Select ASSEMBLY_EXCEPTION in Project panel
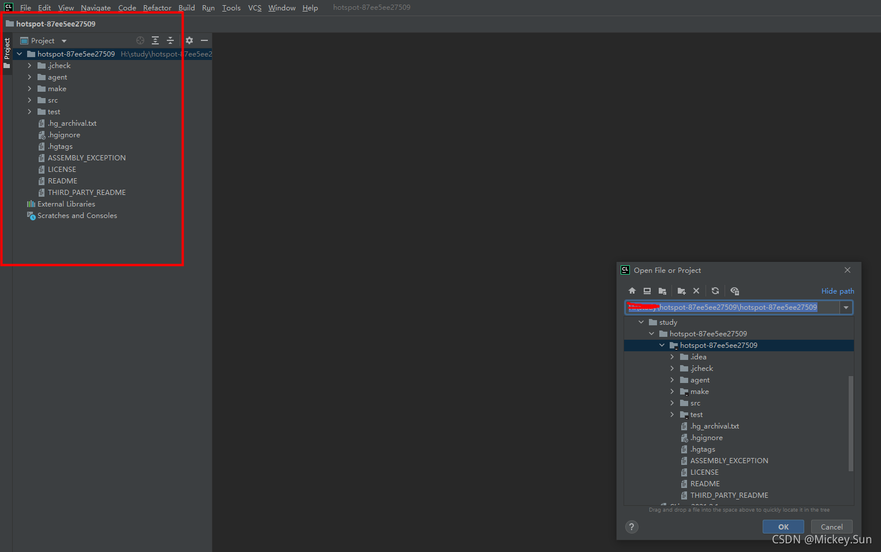881x552 pixels. point(87,158)
